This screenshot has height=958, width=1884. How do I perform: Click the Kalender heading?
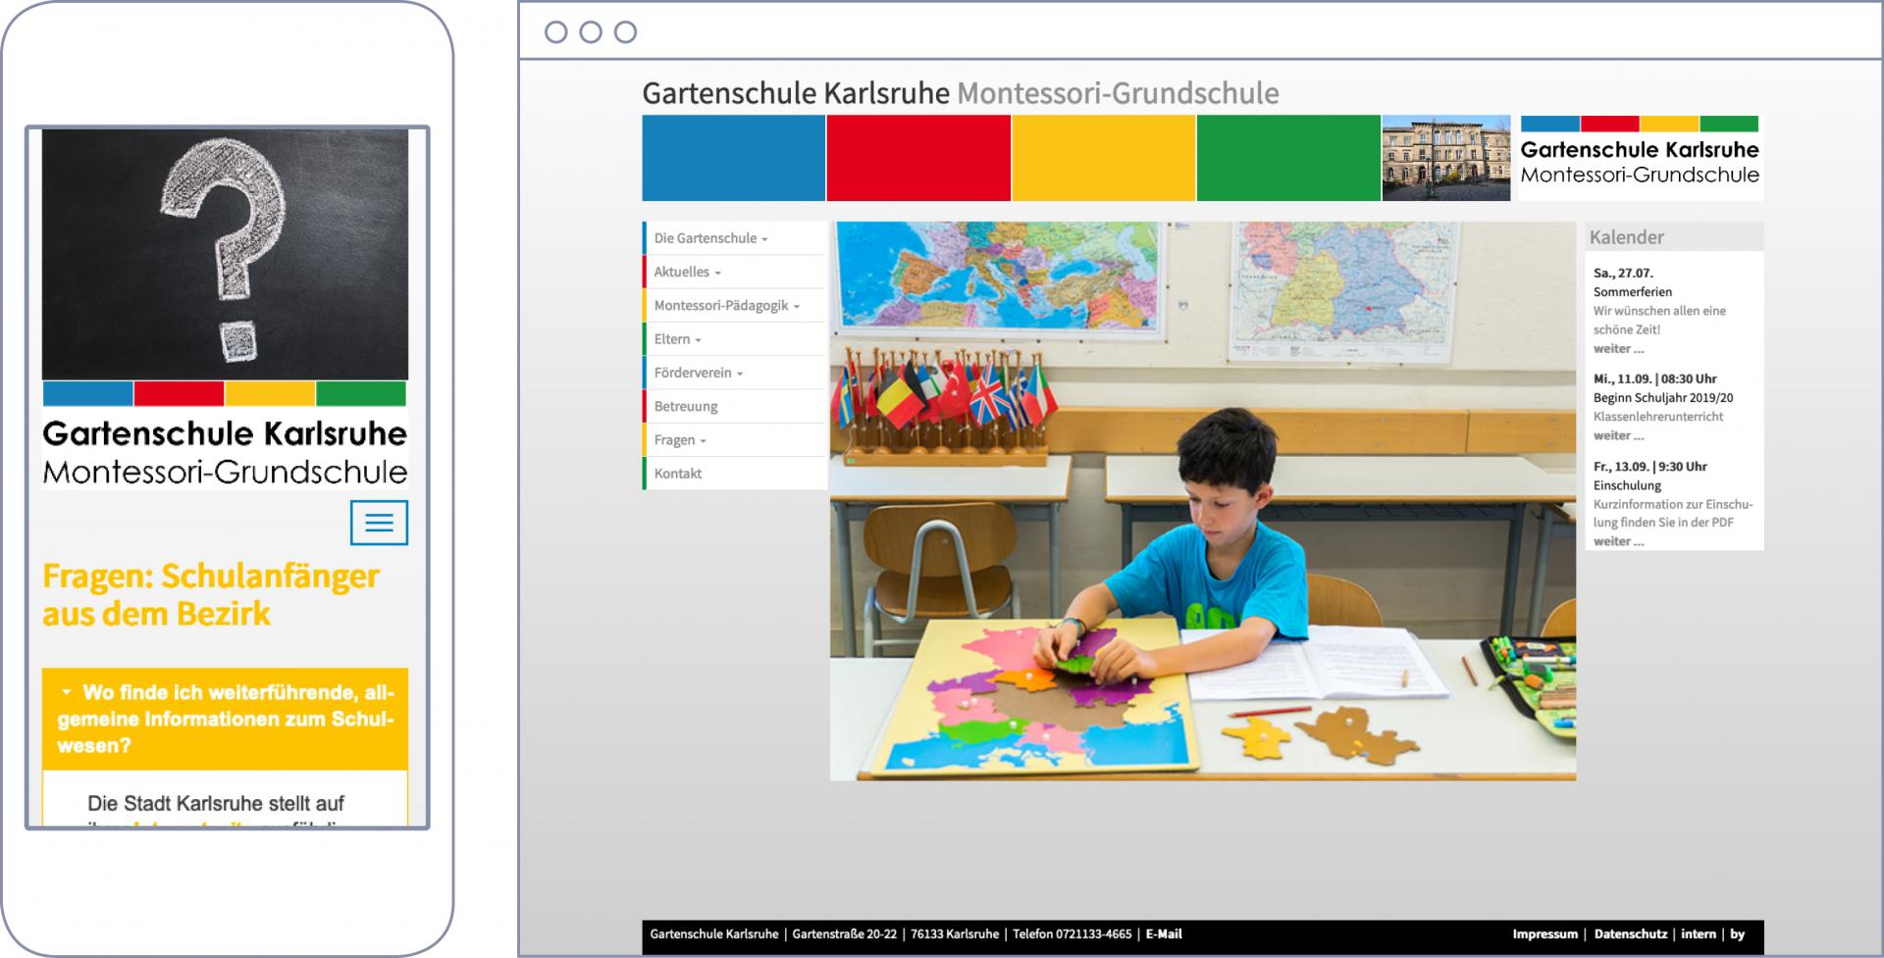tap(1627, 237)
